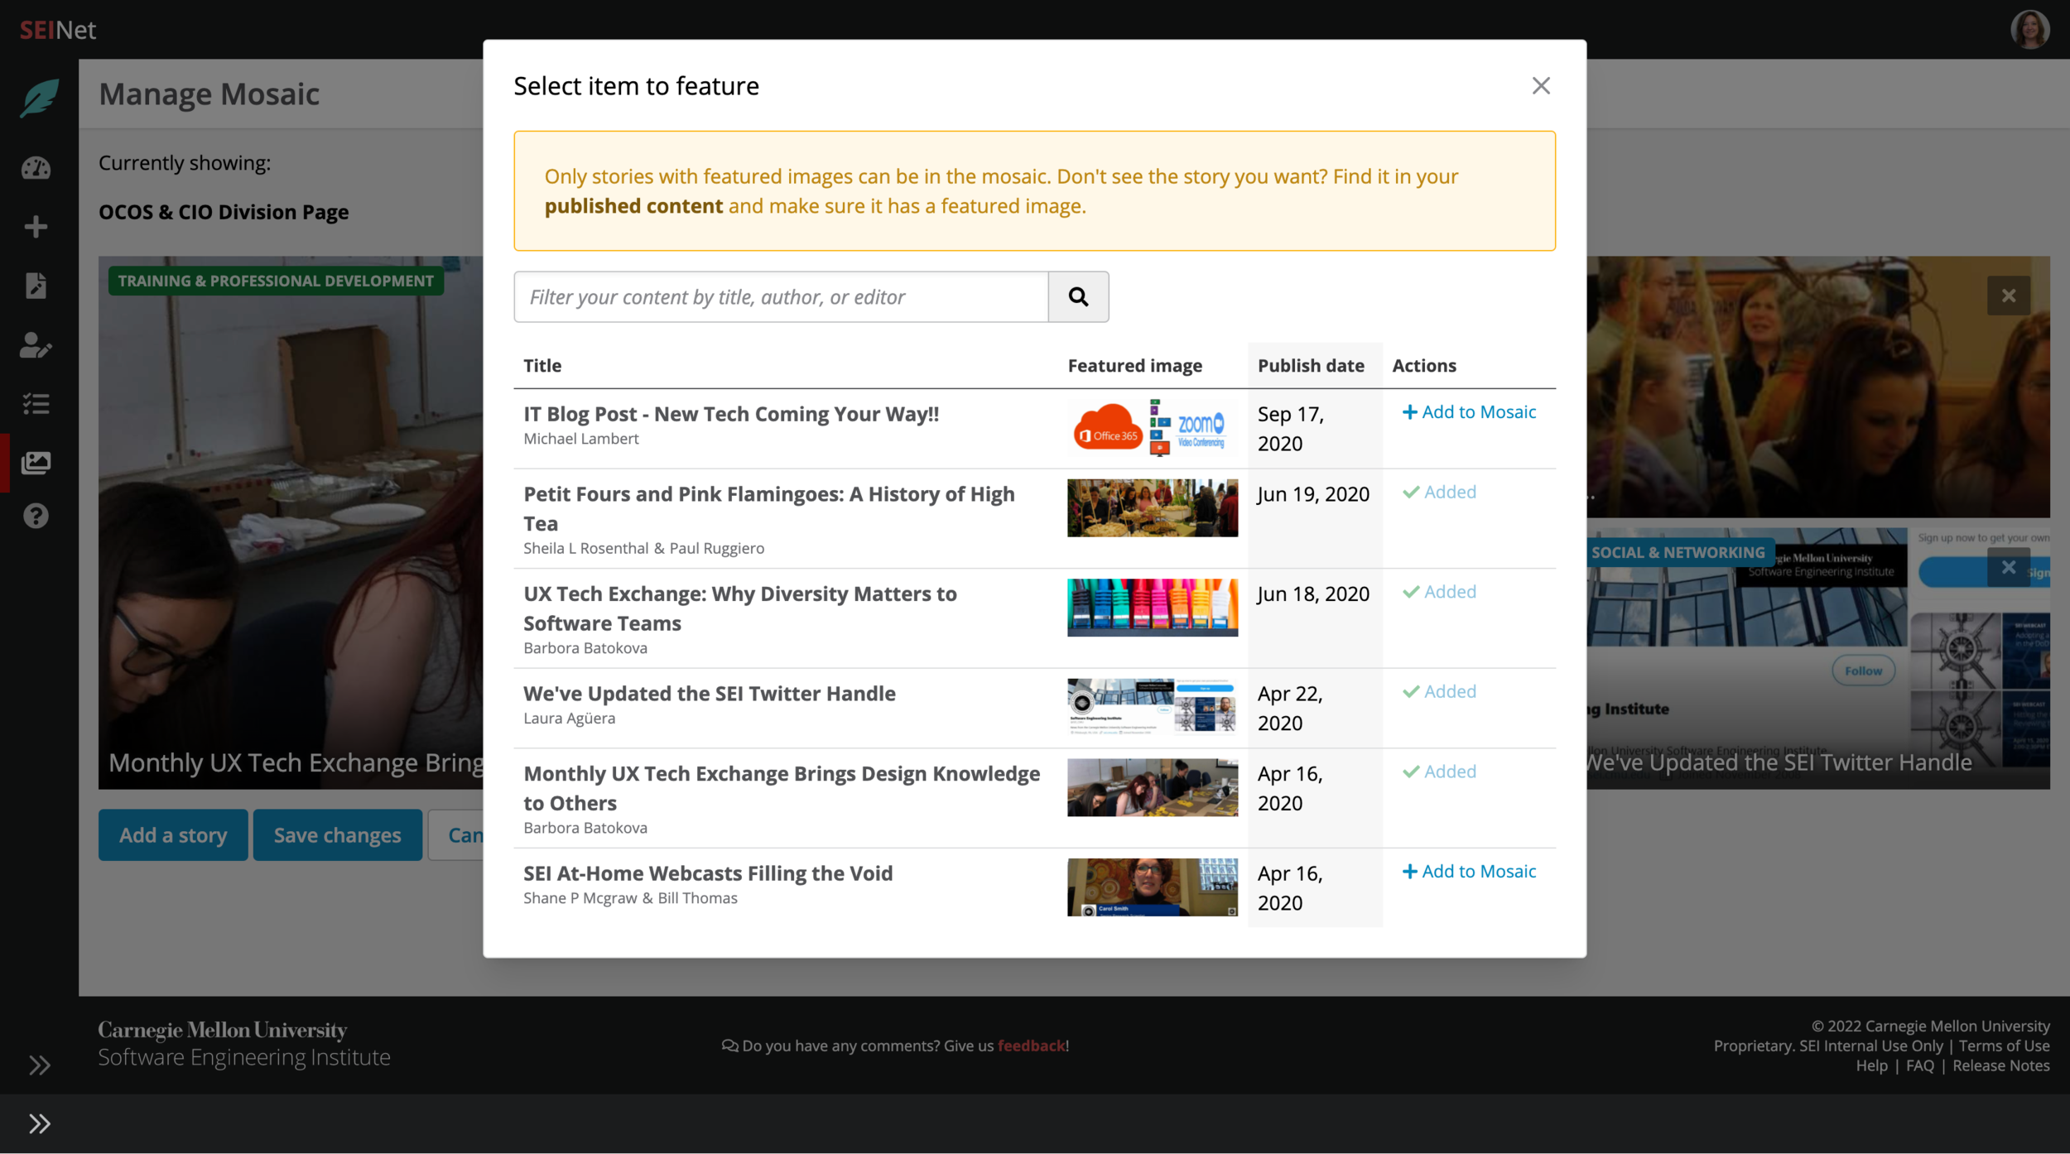Open the feedback link in footer
Image resolution: width=2070 pixels, height=1154 pixels.
click(1031, 1046)
